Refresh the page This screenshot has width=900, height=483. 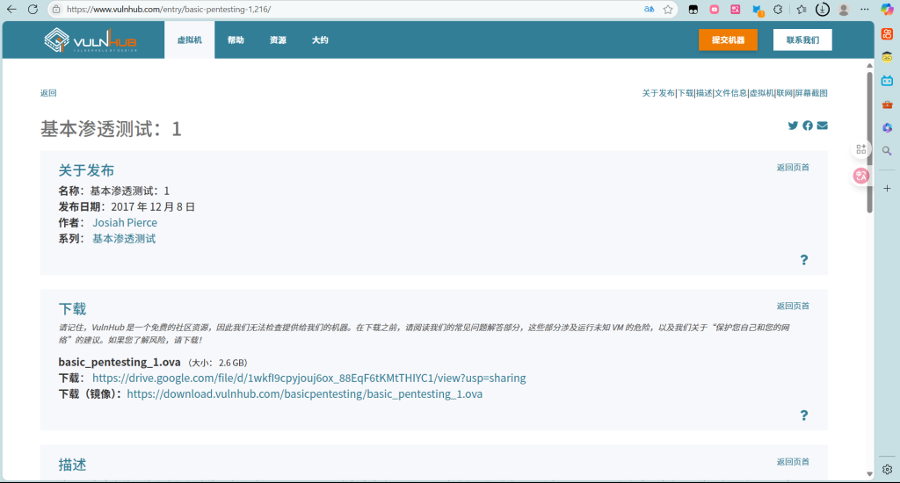(33, 10)
